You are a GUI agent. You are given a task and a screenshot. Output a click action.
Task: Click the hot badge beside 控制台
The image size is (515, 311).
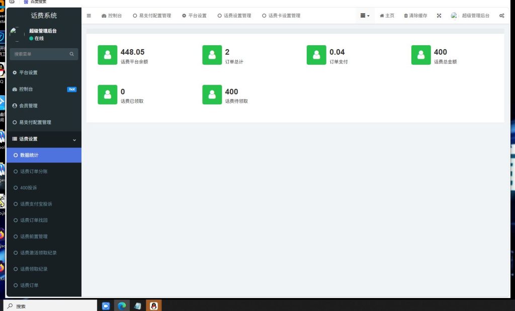[71, 89]
